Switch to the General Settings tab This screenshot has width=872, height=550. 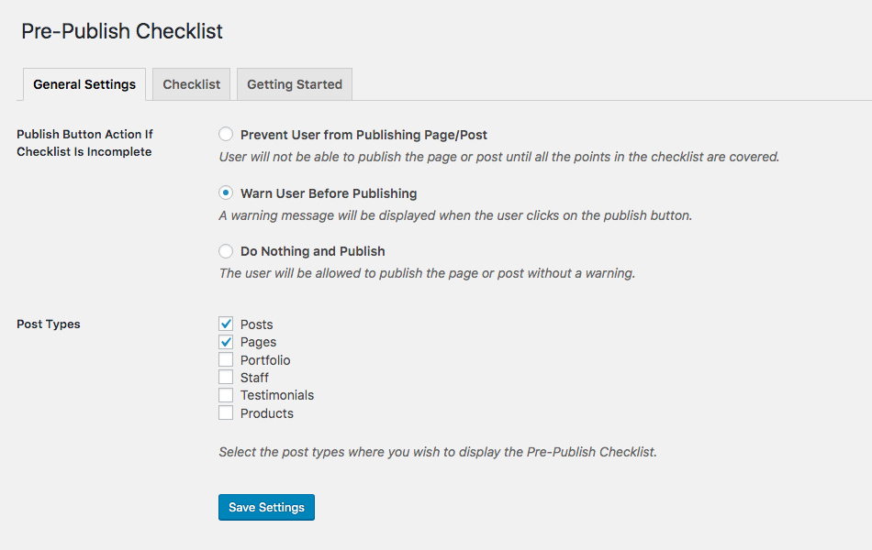84,84
